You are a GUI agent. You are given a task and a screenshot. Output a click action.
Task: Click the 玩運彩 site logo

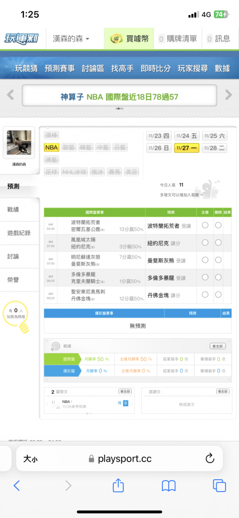(x=21, y=39)
